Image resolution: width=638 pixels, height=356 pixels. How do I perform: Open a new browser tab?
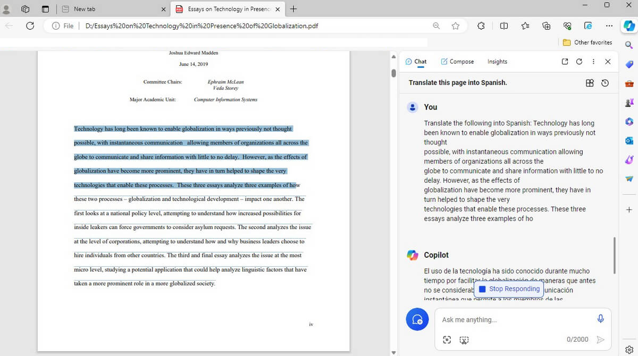pos(293,9)
